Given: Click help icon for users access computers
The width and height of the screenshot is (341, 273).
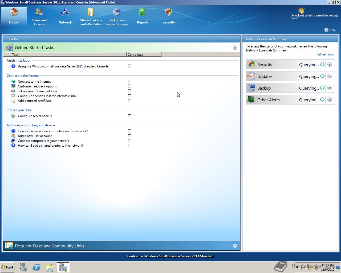Looking at the screenshot, I should [13, 131].
